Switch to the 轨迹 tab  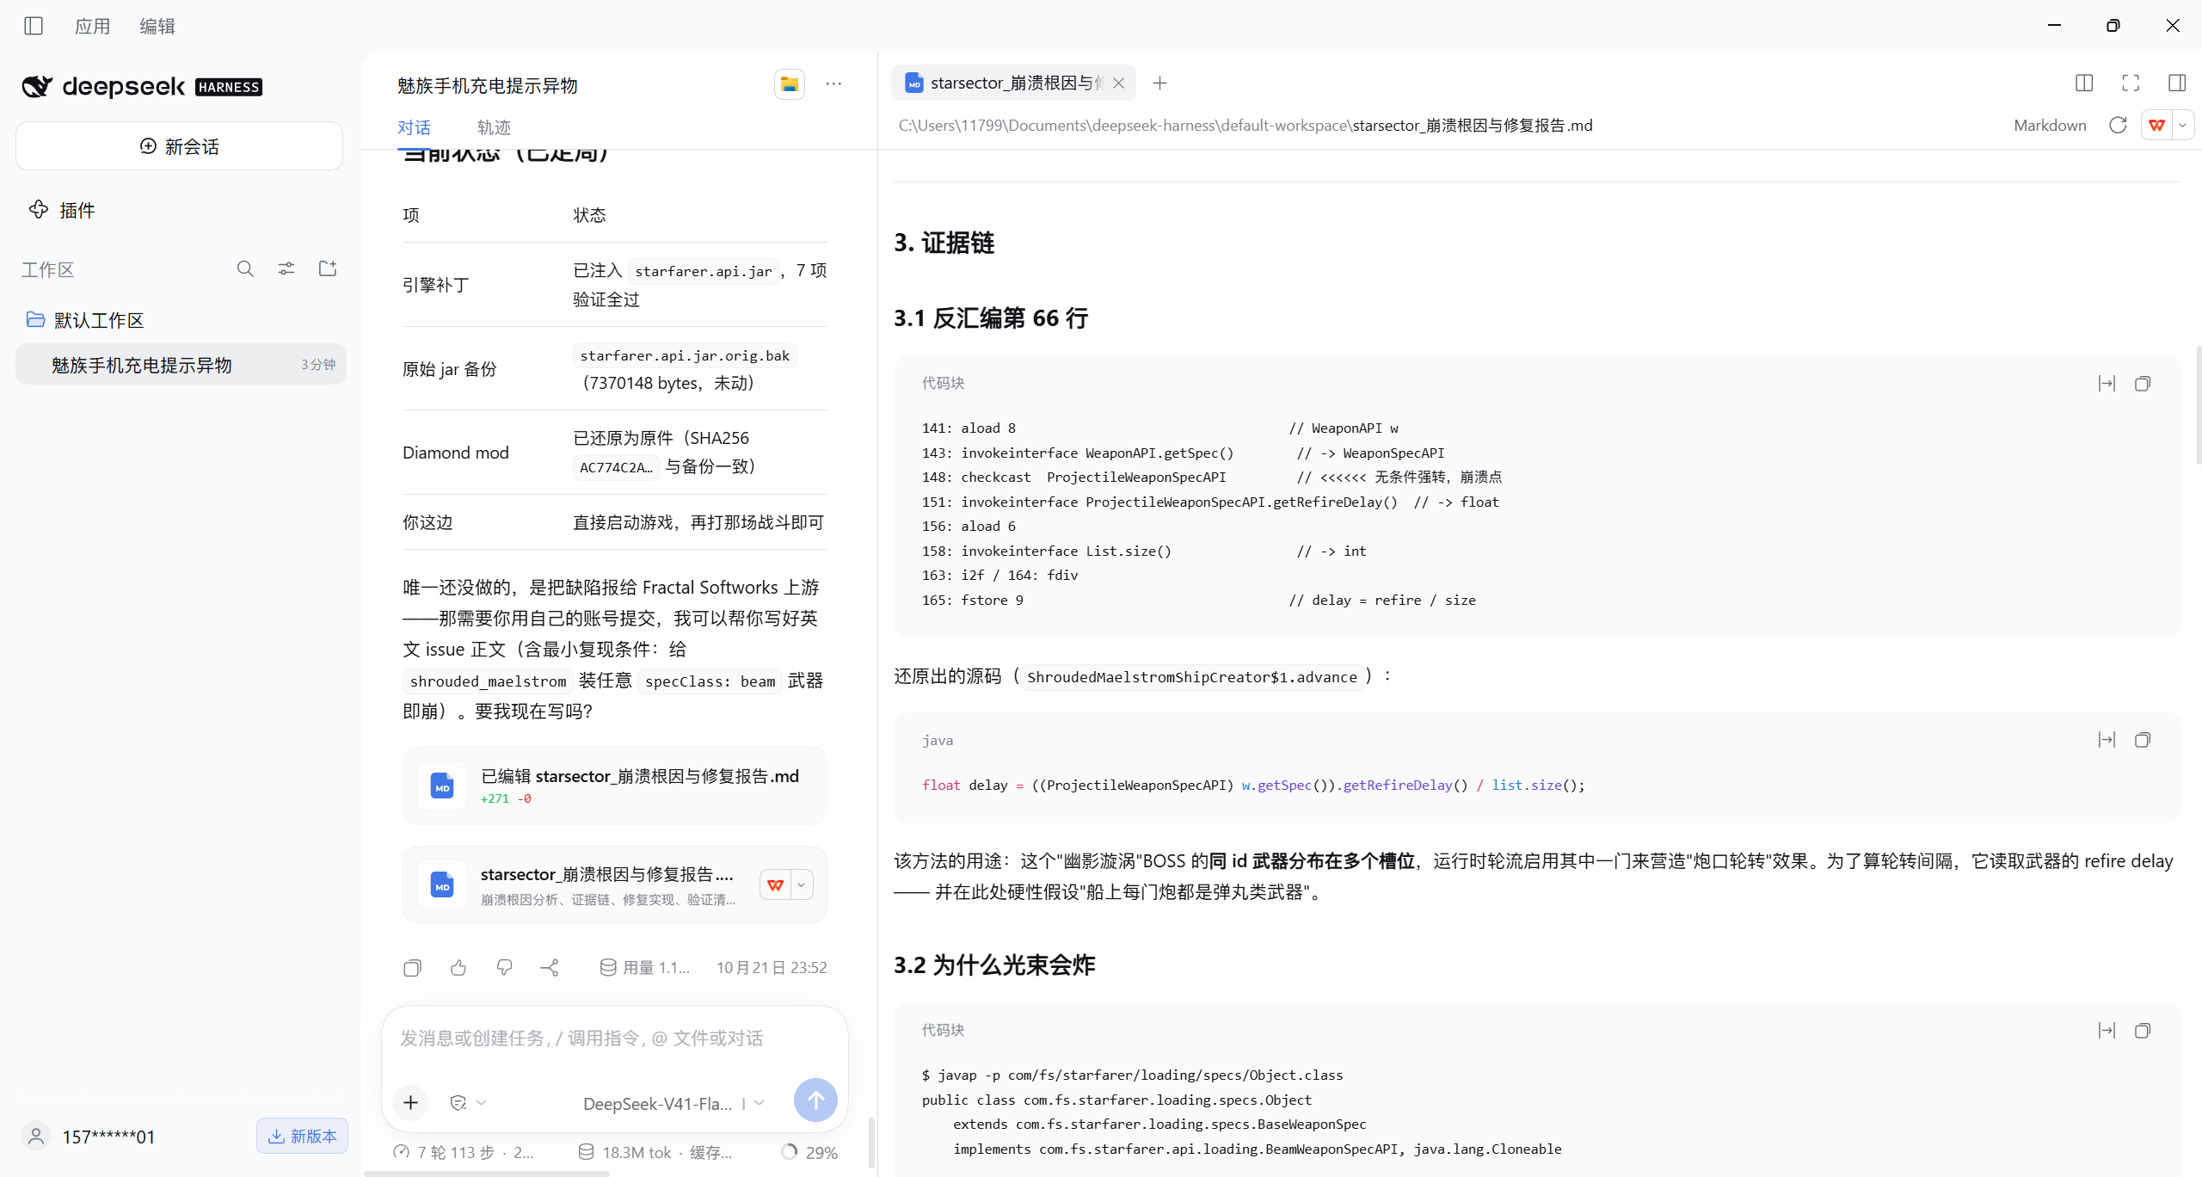[494, 127]
